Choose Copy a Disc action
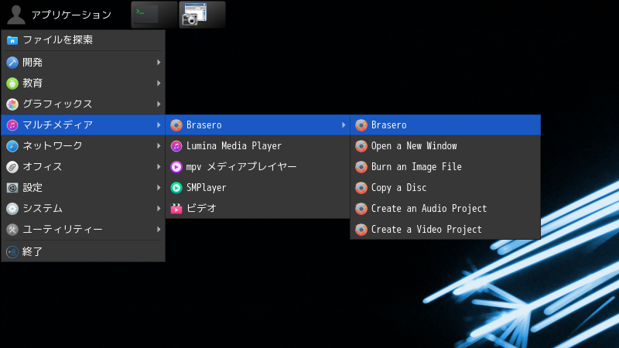 tap(446, 188)
